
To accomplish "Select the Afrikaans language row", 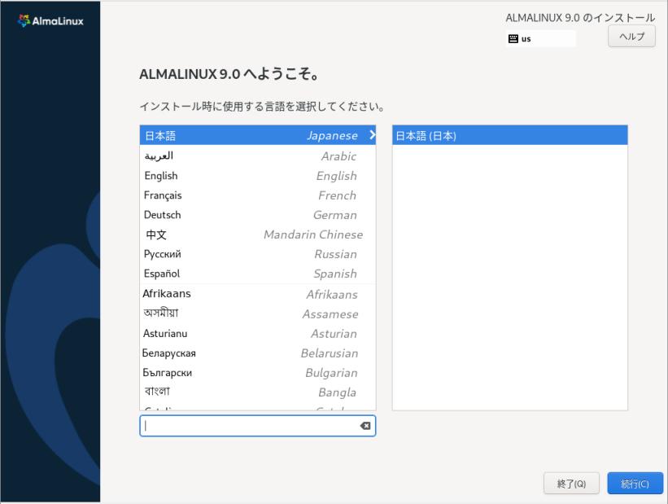I will pos(258,294).
